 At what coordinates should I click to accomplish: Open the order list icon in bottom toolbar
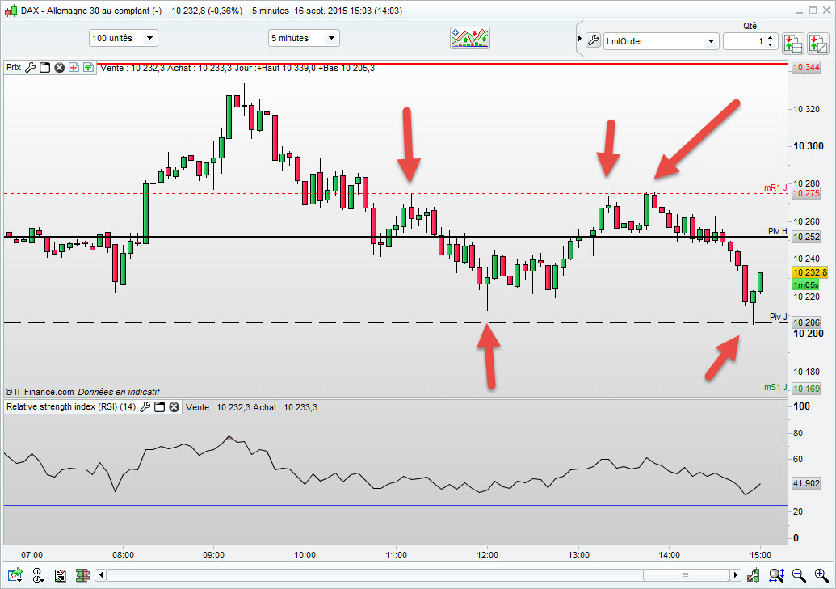61,575
